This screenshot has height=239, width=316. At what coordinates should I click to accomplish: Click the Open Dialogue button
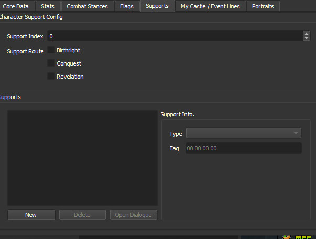pos(133,215)
